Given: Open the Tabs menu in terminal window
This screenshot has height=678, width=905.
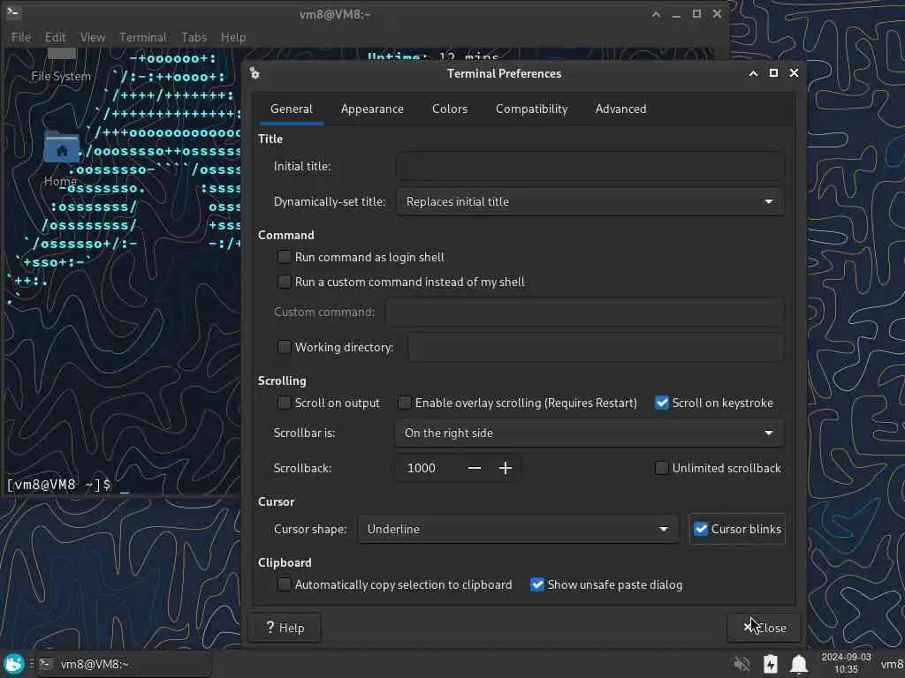Looking at the screenshot, I should (x=194, y=37).
